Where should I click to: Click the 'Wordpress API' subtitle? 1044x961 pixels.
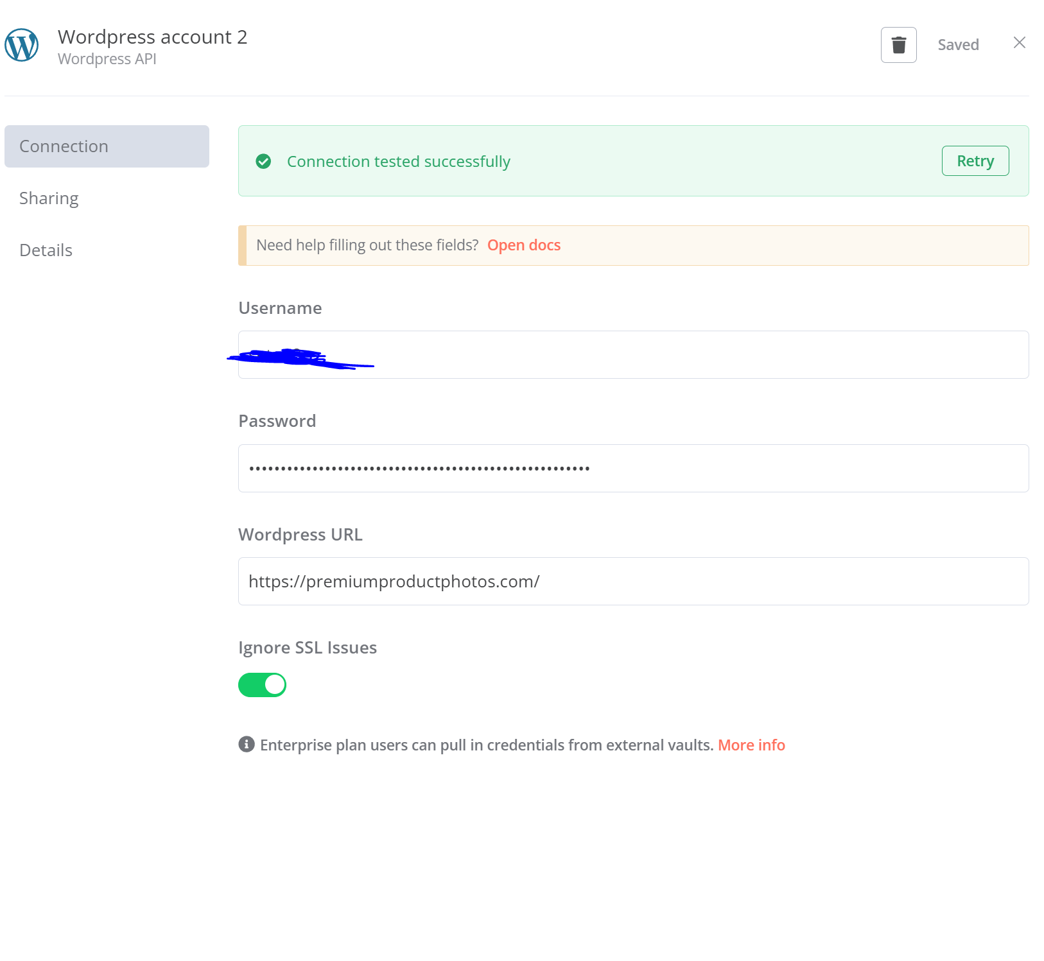click(x=107, y=59)
